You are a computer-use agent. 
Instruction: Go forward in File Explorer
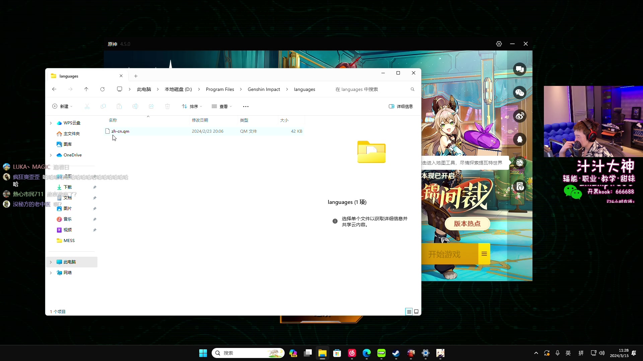pos(70,89)
